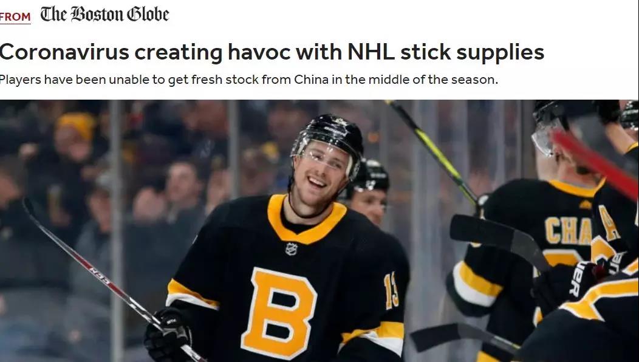Click the smiling player's black helmet
639x362 pixels.
pos(329,138)
